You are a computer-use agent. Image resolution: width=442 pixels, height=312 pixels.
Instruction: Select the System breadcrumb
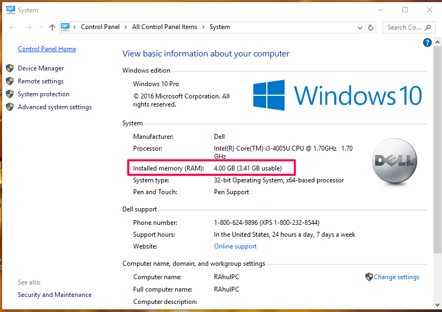219,27
